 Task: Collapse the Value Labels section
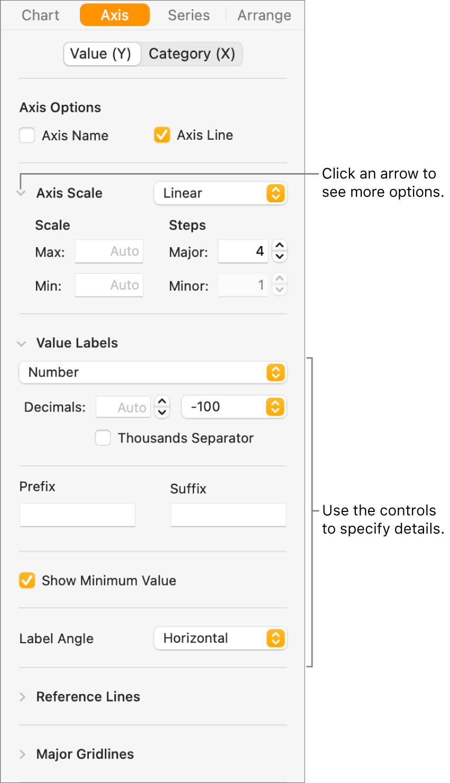click(x=21, y=343)
